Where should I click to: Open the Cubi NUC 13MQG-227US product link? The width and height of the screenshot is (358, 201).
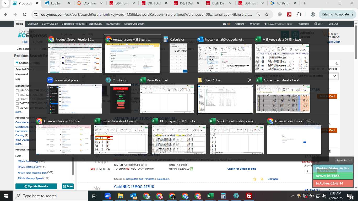[x=134, y=187]
